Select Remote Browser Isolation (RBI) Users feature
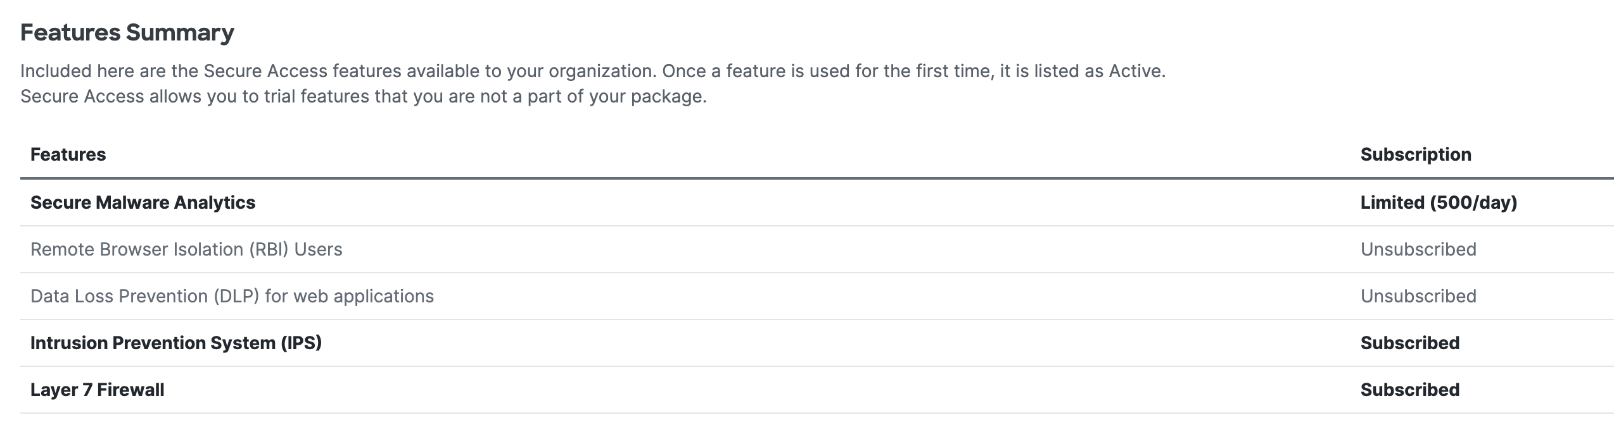The height and width of the screenshot is (439, 1614). [186, 250]
